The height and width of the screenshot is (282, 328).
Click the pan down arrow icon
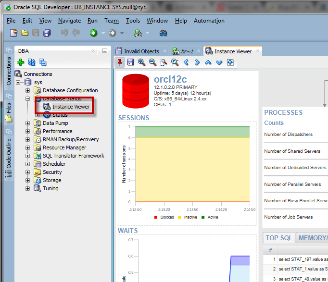click(x=219, y=62)
